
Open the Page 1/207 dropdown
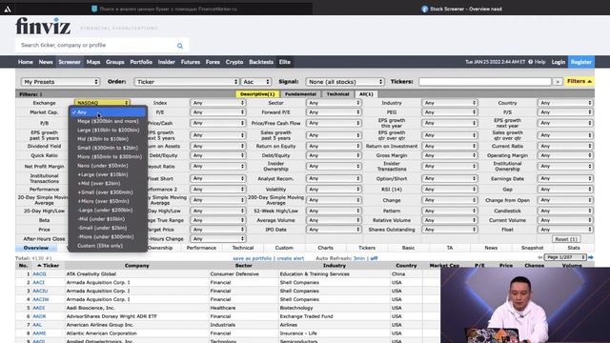pyautogui.click(x=565, y=257)
